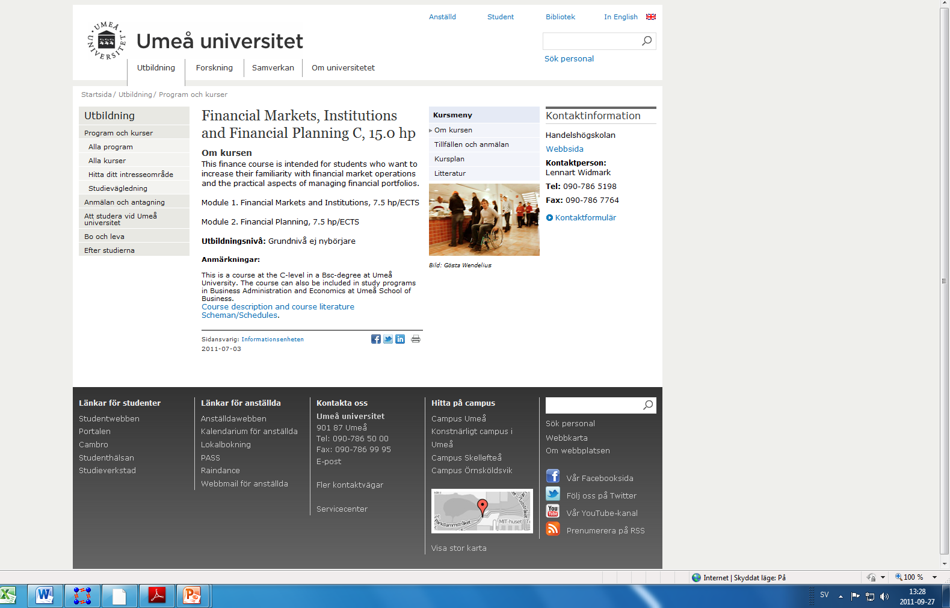Open the footer YouTube icon
Image resolution: width=950 pixels, height=608 pixels.
point(553,511)
